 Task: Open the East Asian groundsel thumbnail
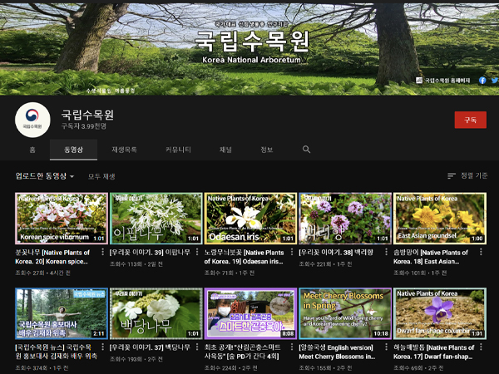[440, 218]
